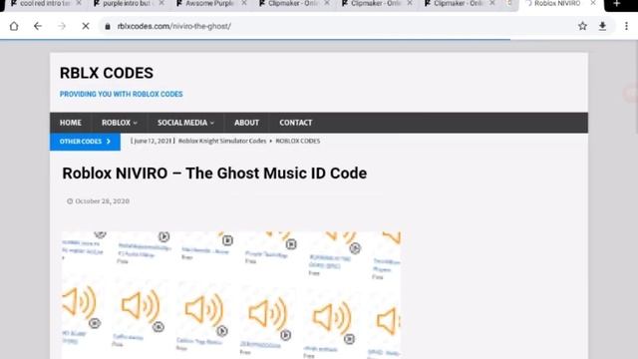Open downloads with the download arrow icon
Screen dimensions: 638x359
[602, 26]
